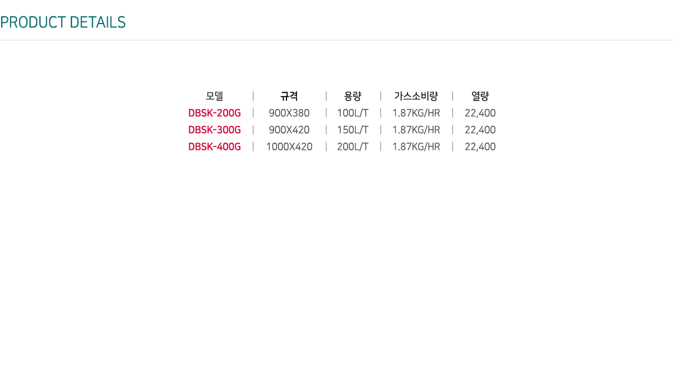Screen dimensions: 674x376
Task: Click the 1.87KG/HR value for DBSK-300G
Action: click(x=416, y=130)
